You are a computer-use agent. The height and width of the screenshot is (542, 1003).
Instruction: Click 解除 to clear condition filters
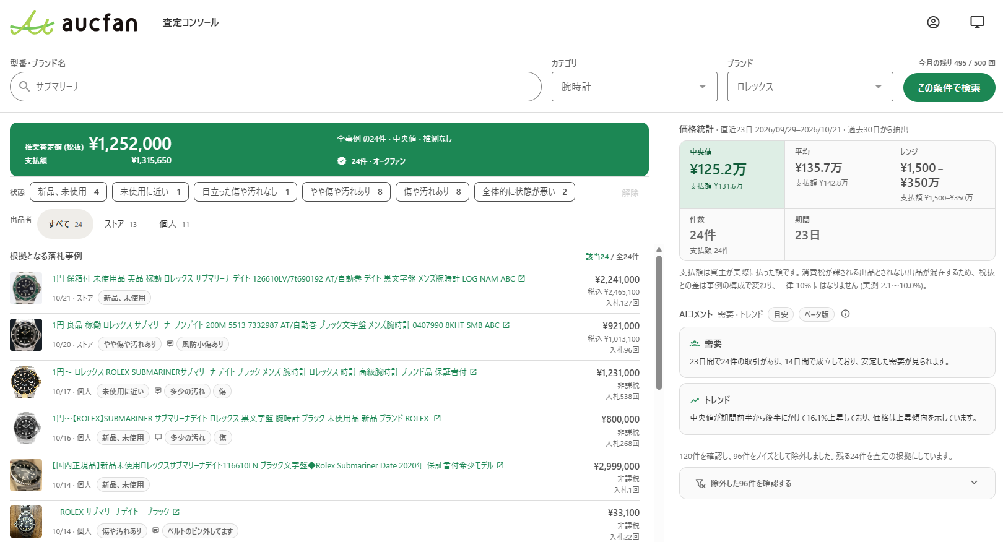click(630, 192)
